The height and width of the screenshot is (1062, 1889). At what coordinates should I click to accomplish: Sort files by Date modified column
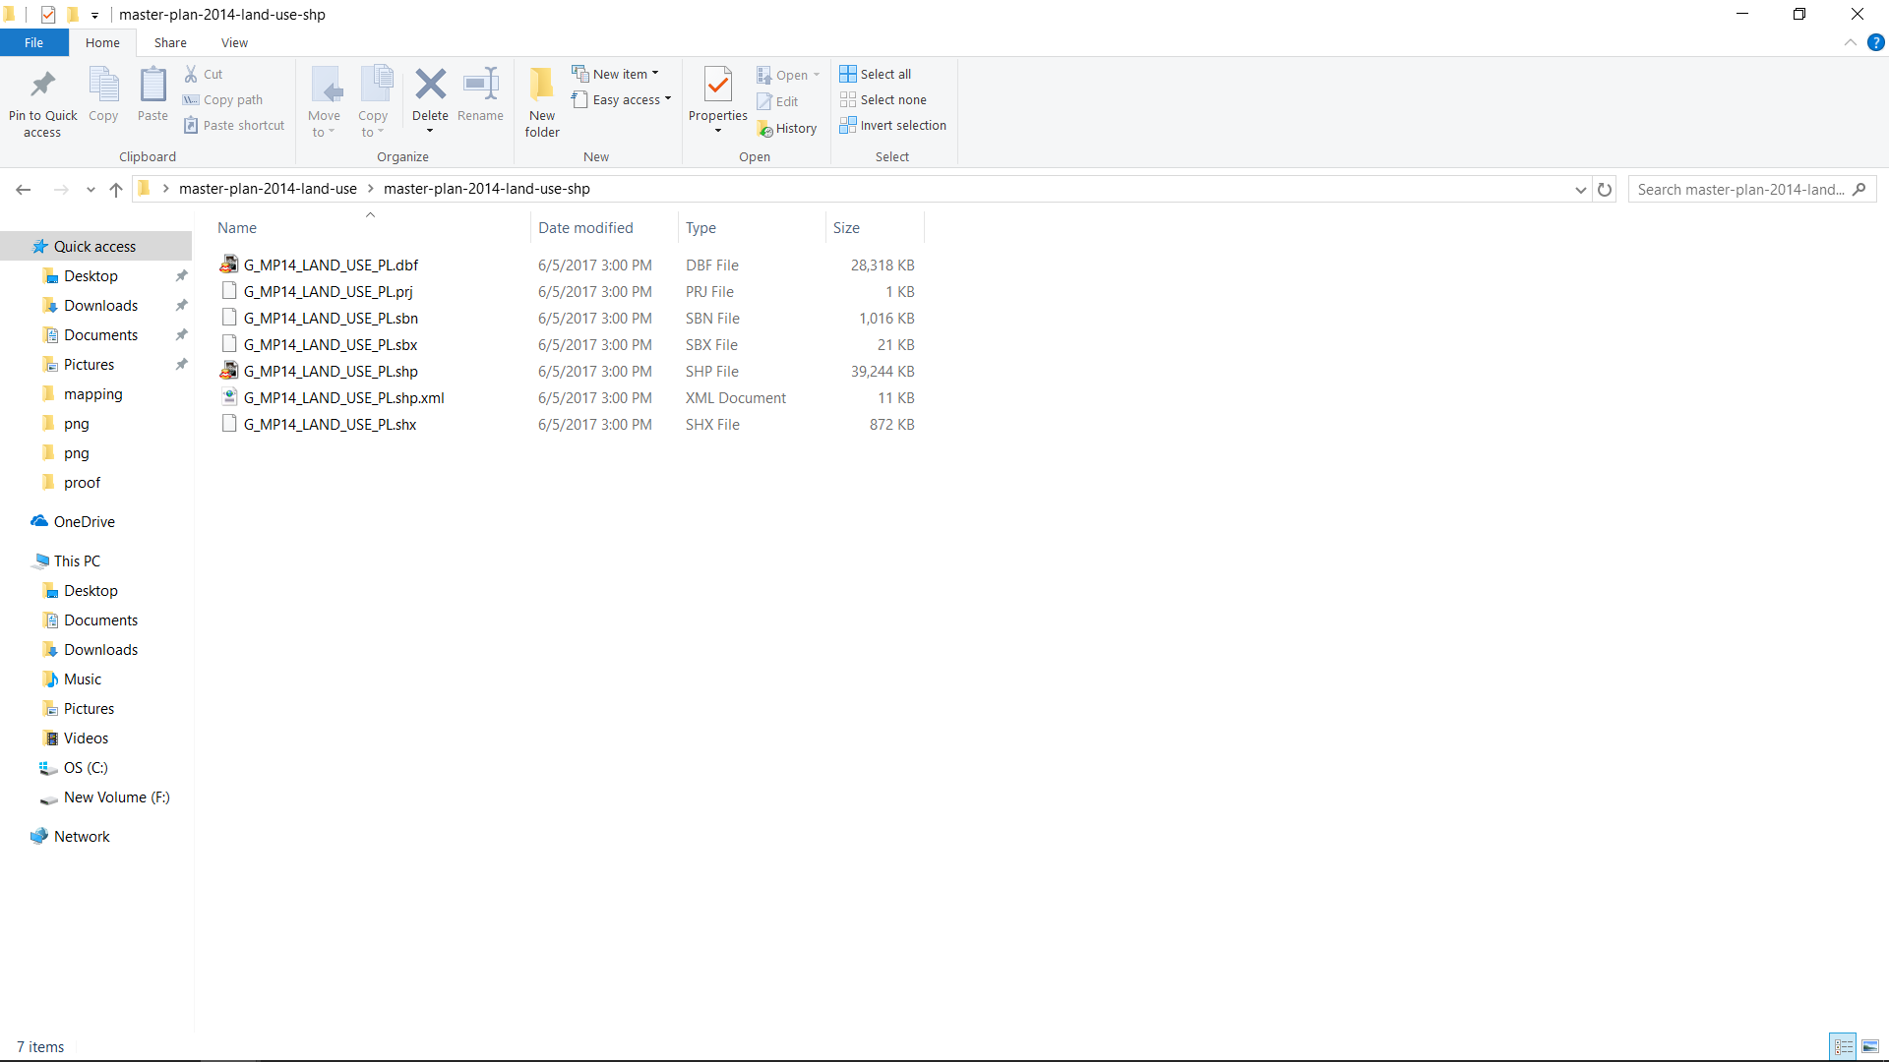[x=585, y=228]
